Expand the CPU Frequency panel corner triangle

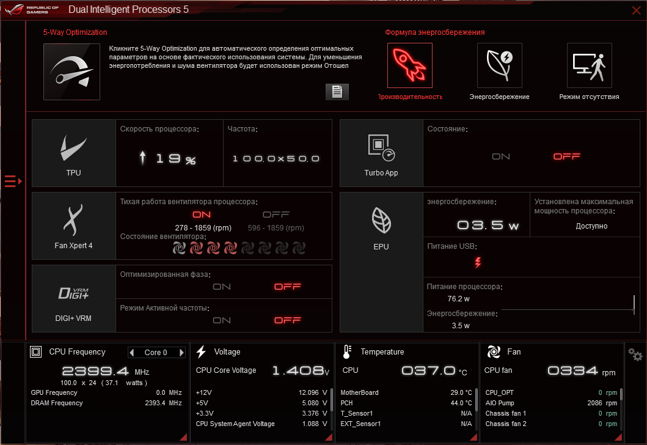pos(184,437)
